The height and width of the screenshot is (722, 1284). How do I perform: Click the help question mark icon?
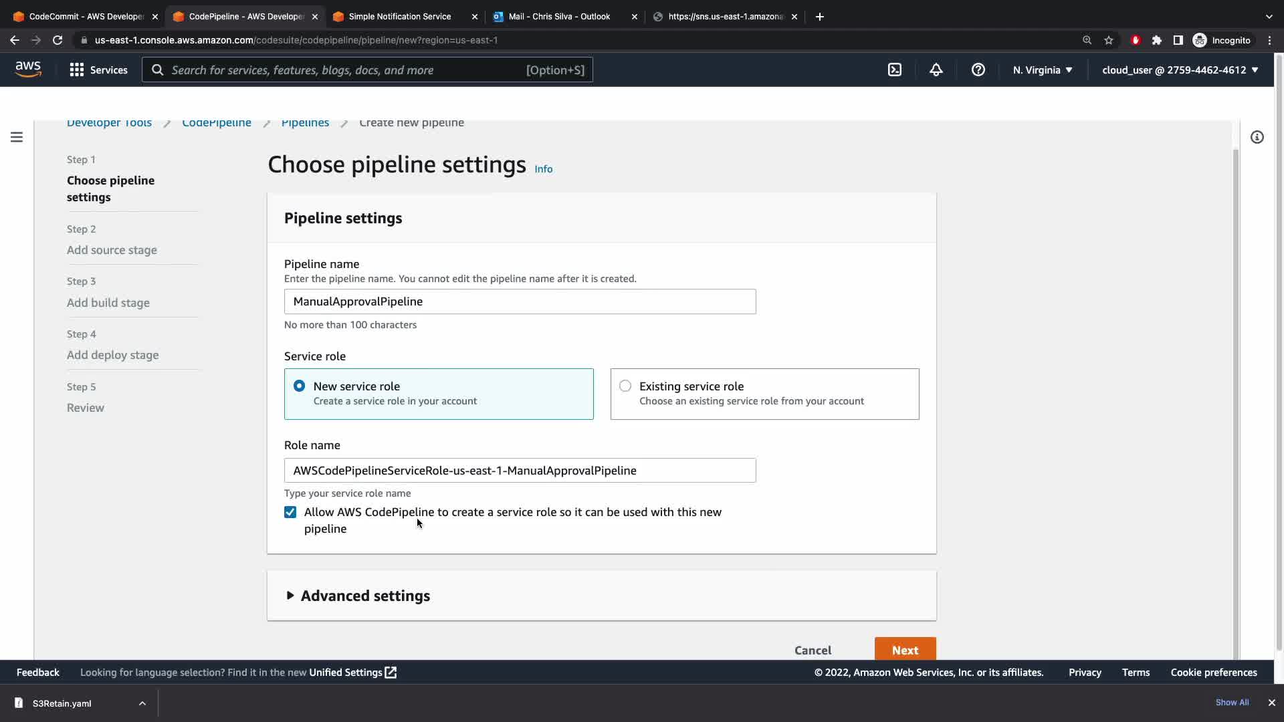click(978, 70)
